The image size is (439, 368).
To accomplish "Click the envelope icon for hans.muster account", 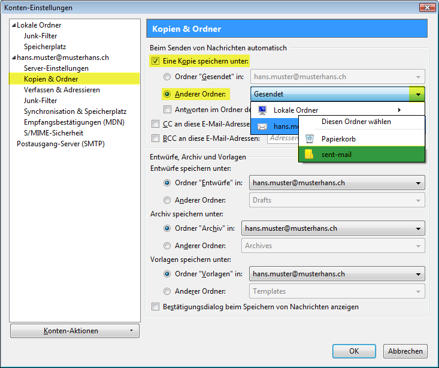I will pos(261,126).
